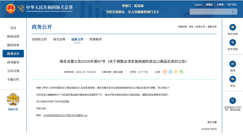Image resolution: width=243 pixels, height=136 pixels.
Task: Open 海关电邮 envelope icon
Action: coord(232,27)
